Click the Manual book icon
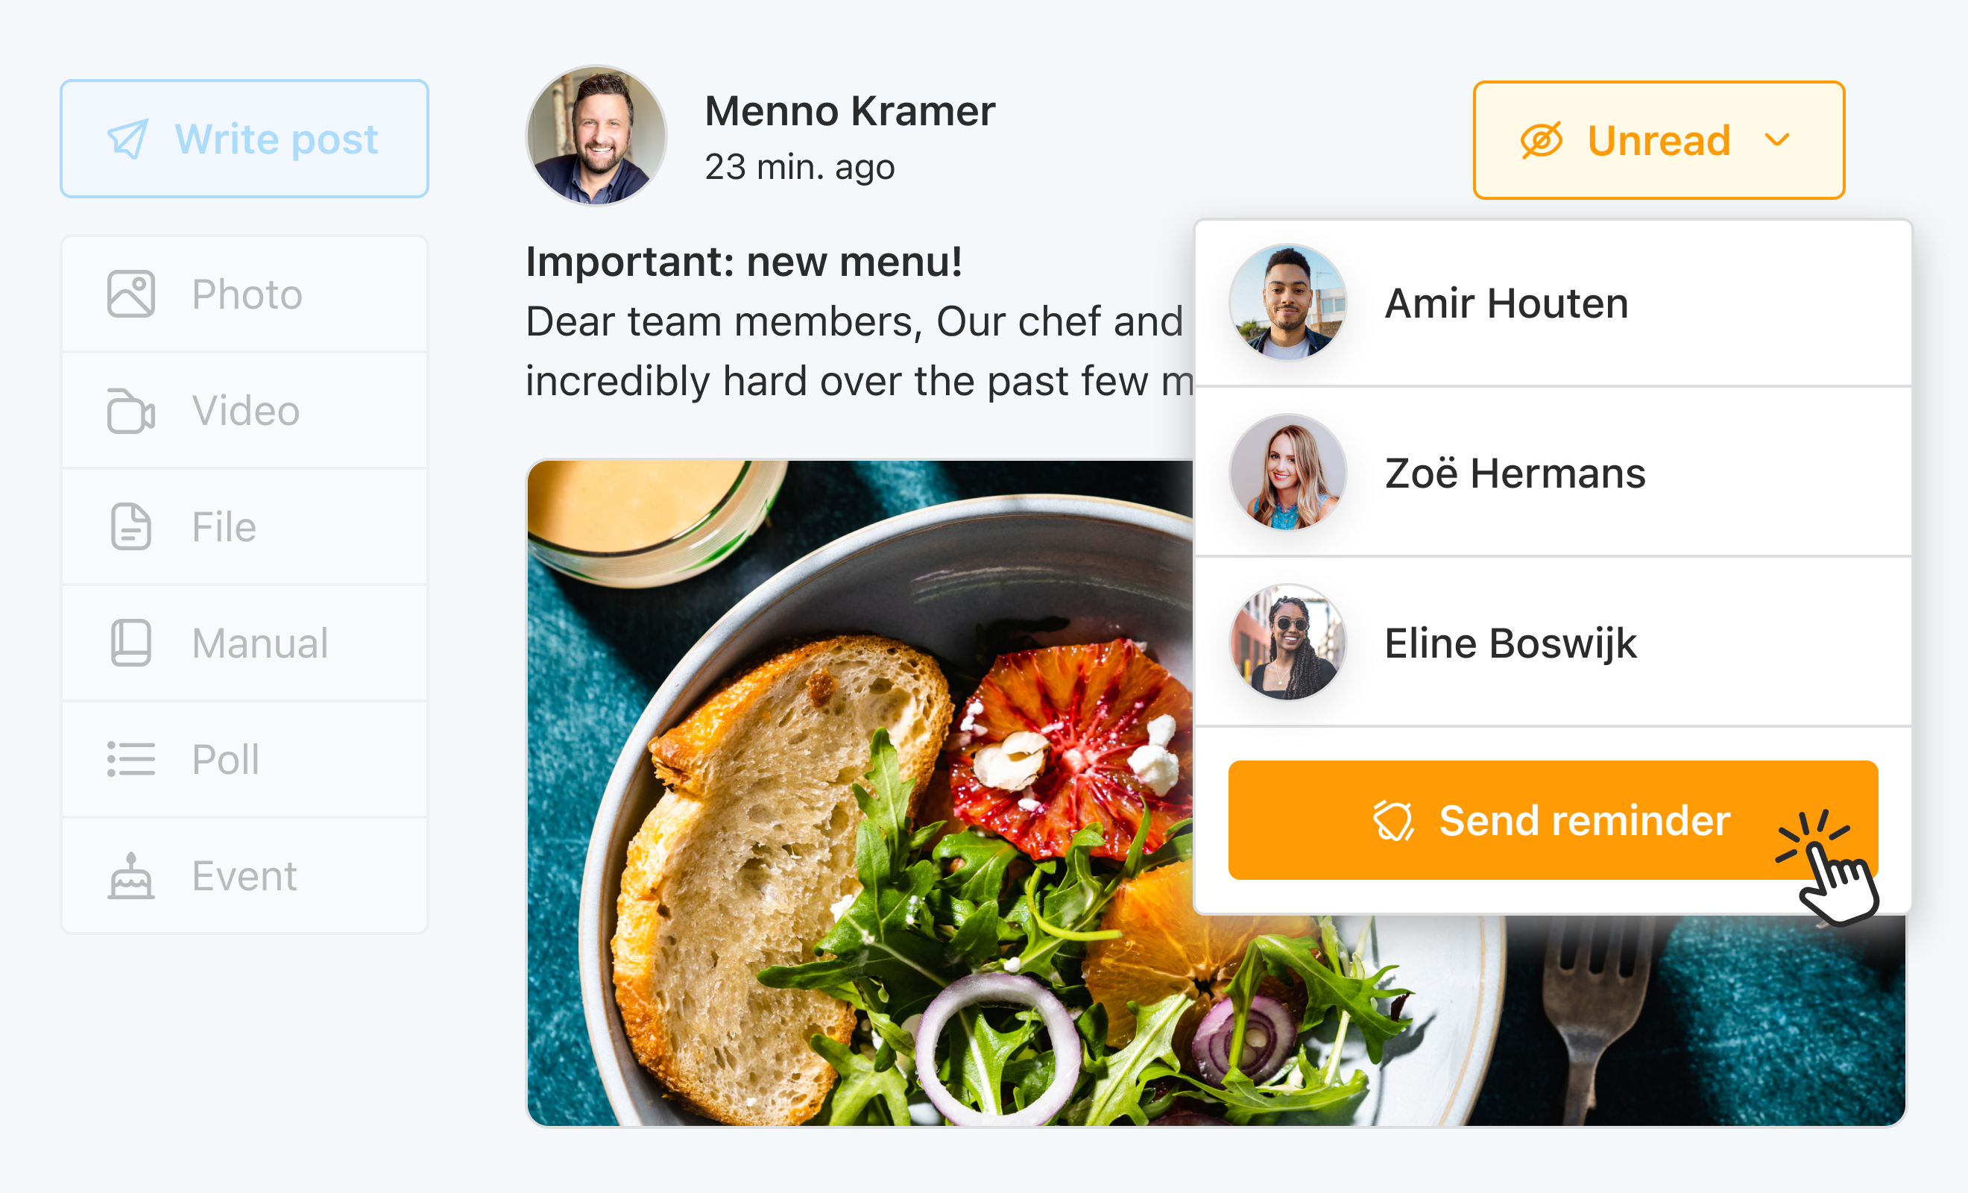This screenshot has height=1193, width=1968. (x=131, y=643)
